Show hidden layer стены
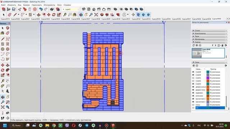 pyautogui.click(x=193, y=105)
